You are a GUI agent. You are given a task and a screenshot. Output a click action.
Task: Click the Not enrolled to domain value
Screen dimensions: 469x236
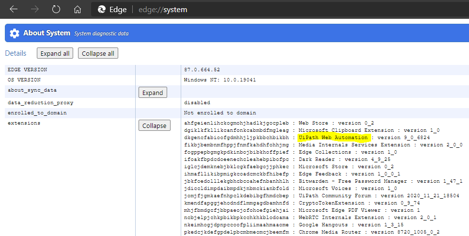click(x=220, y=113)
